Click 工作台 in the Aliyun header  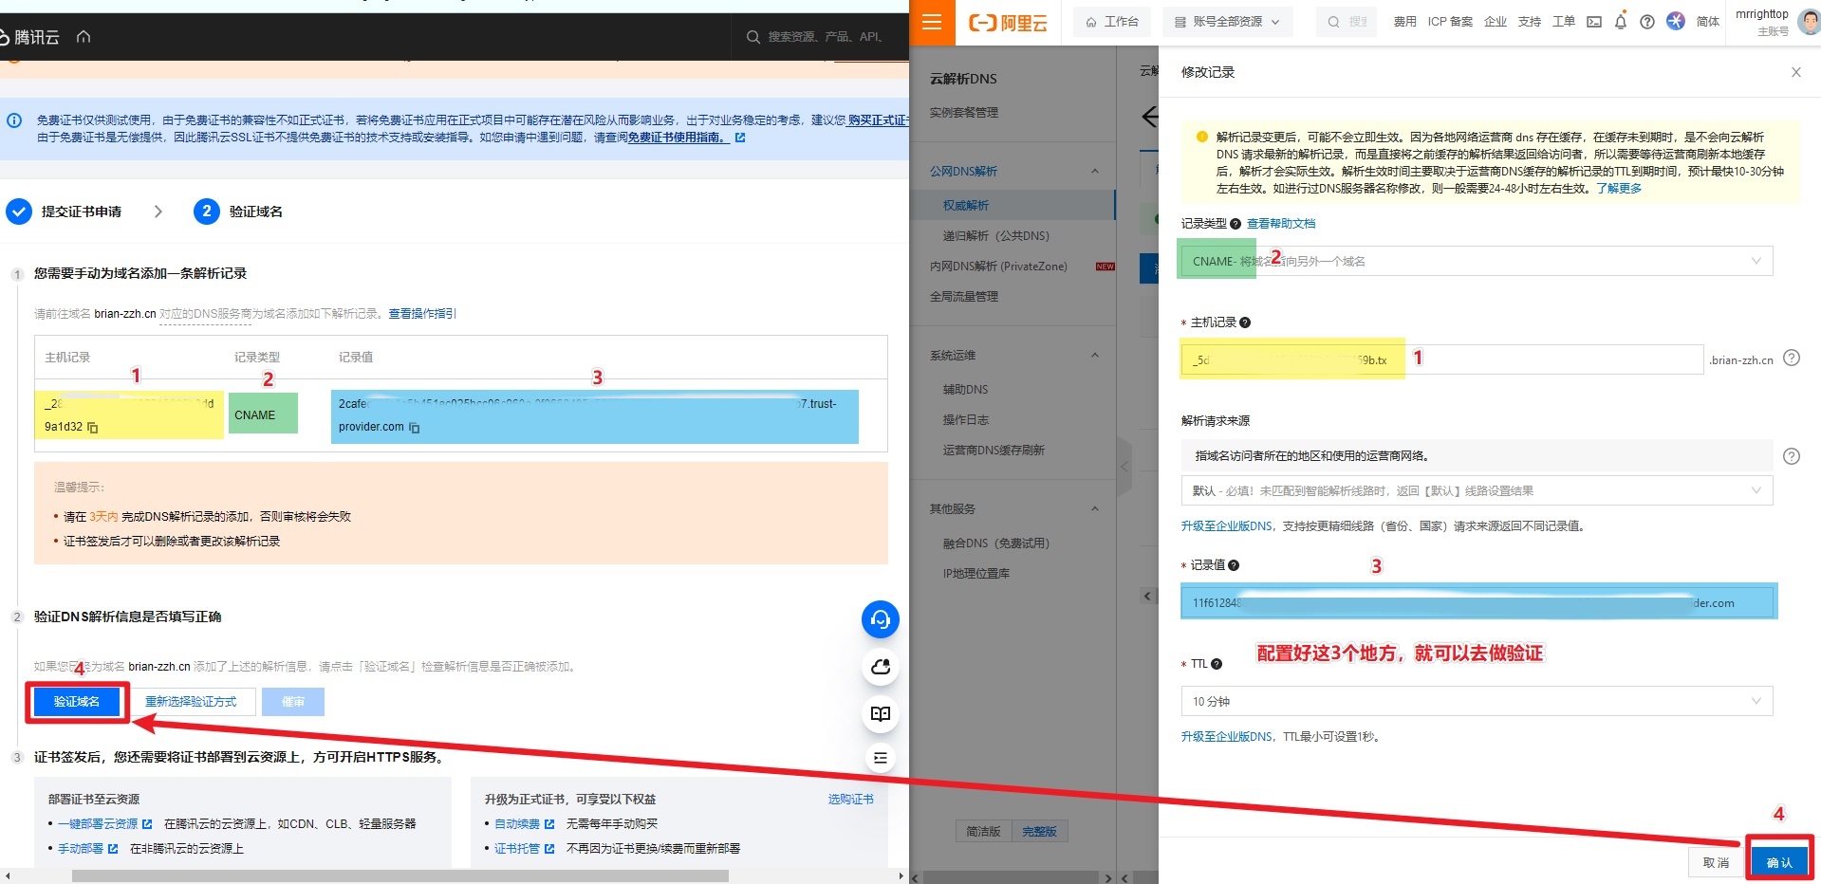pos(1112,22)
